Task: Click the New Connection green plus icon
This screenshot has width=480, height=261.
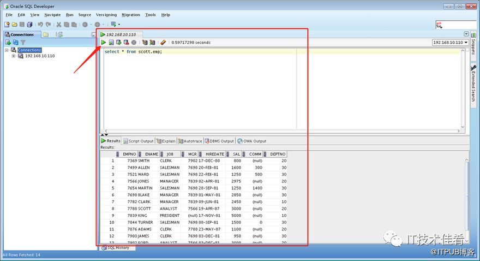Action: tap(8, 42)
